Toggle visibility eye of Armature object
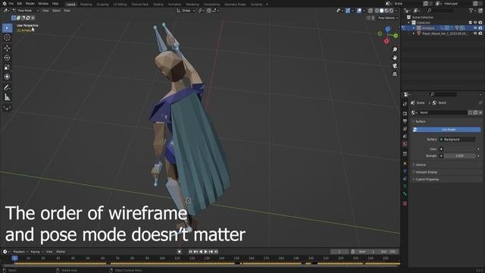 475,28
